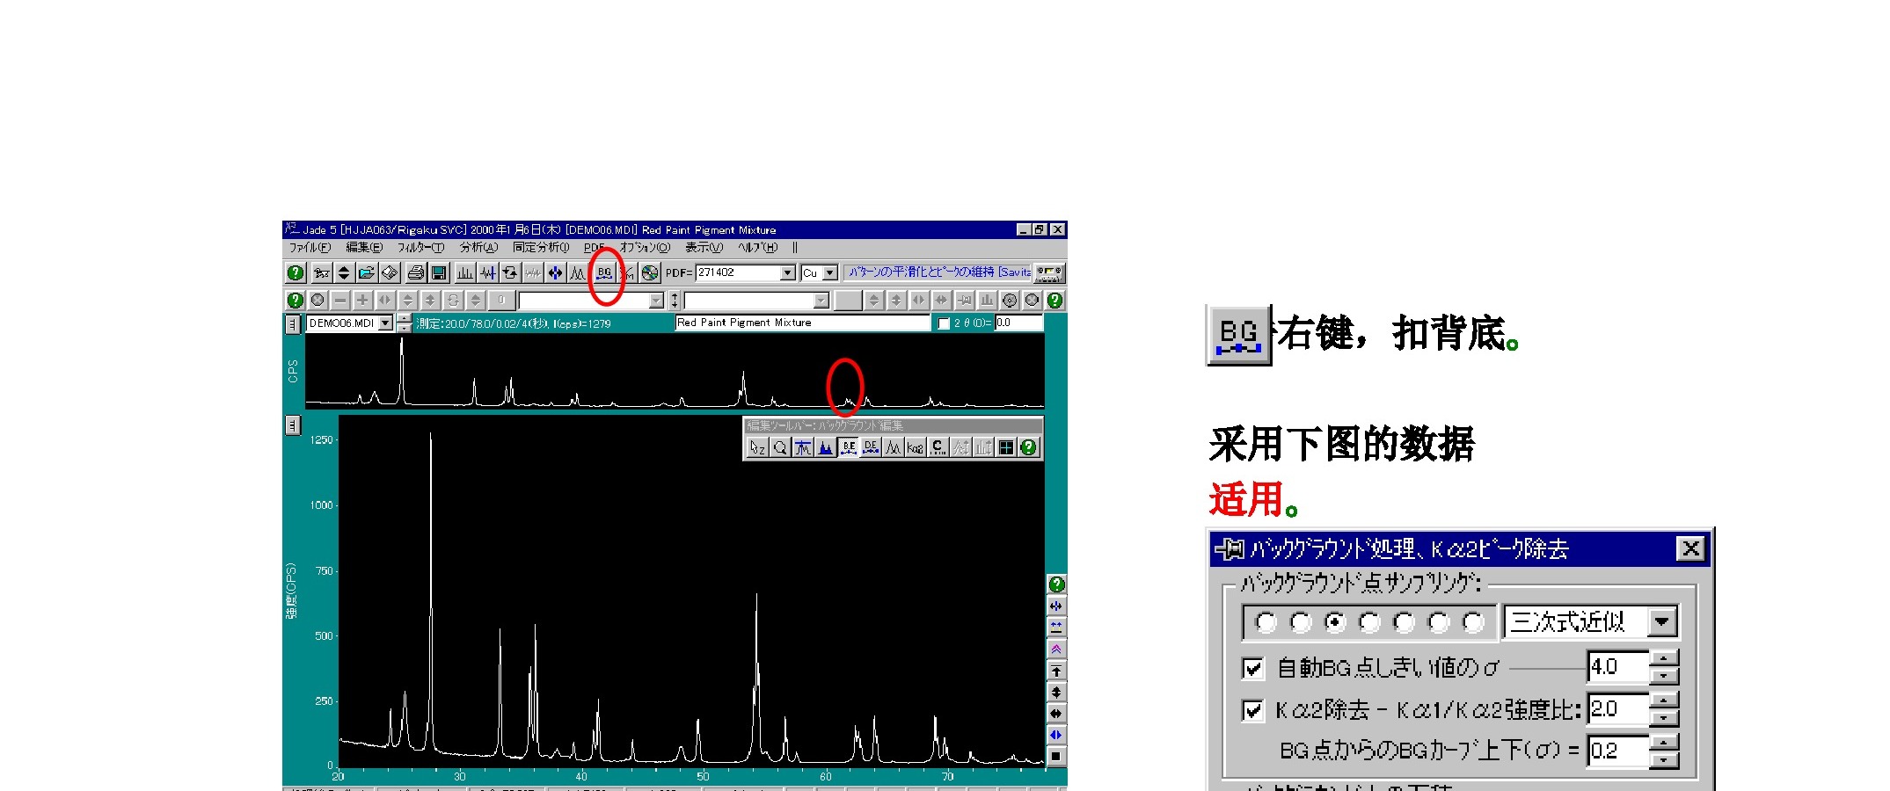Click the black square icon beside main plot
Screen dimensions: 1890x791
coord(1056,756)
